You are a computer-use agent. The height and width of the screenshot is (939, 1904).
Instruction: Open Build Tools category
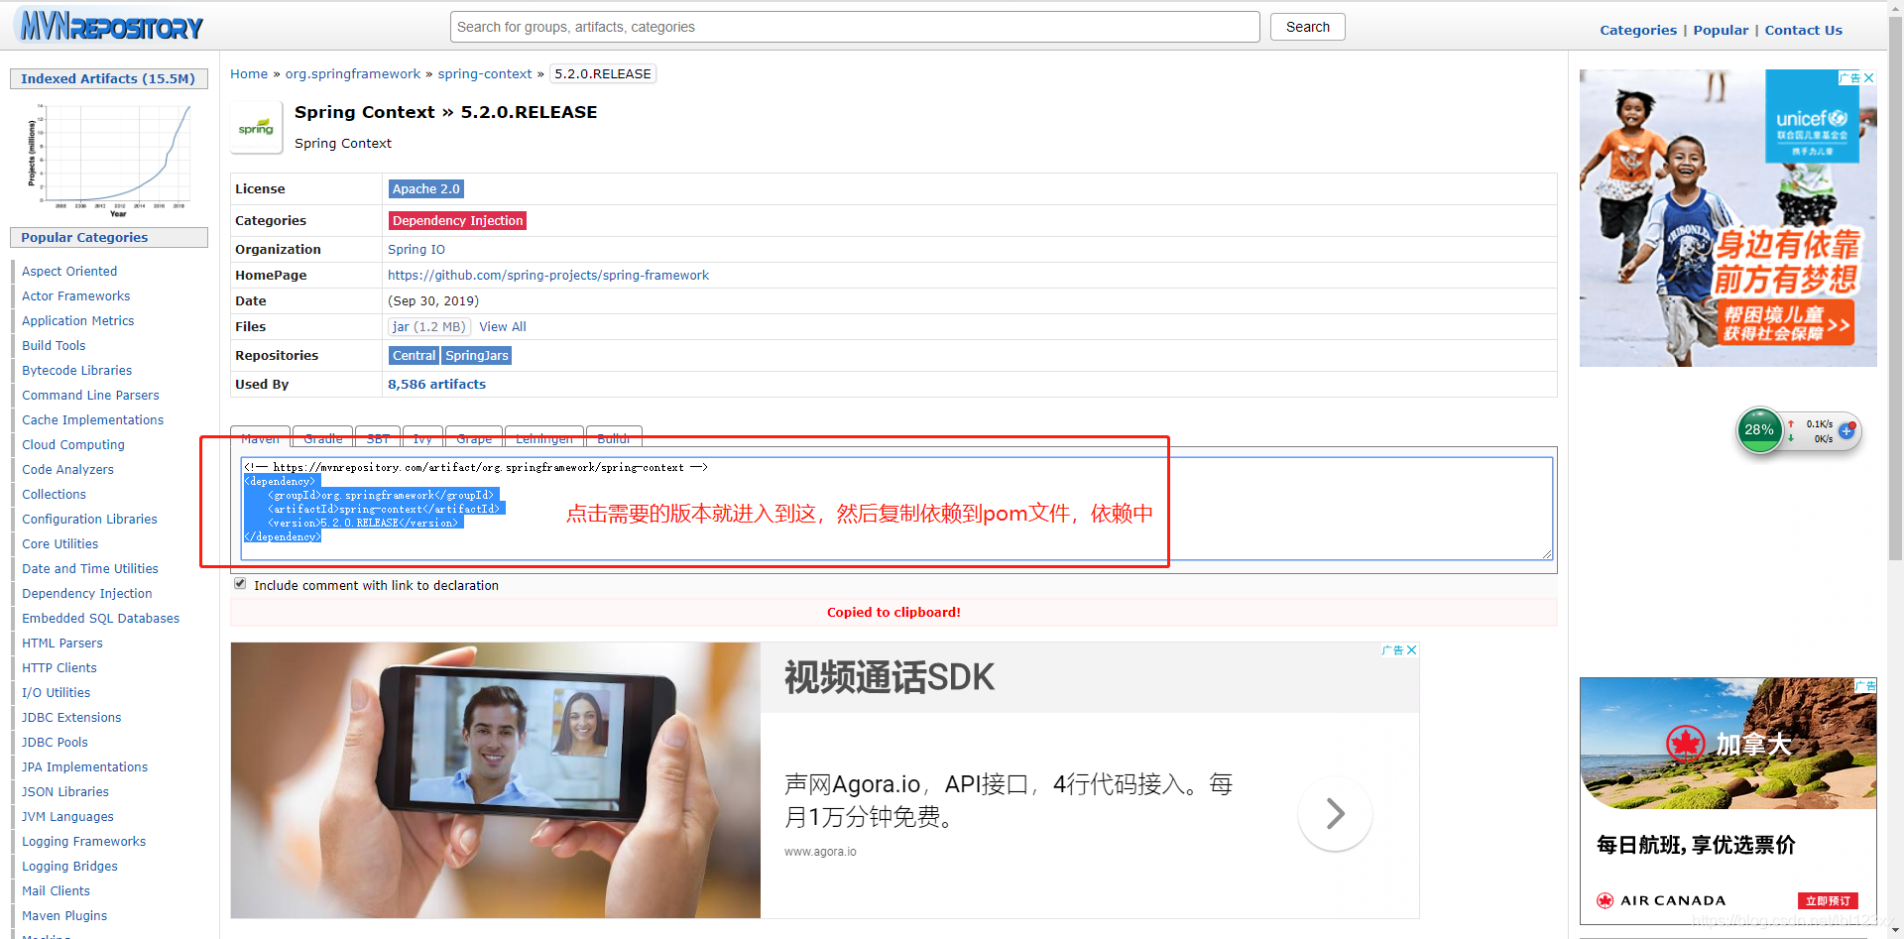click(x=54, y=345)
